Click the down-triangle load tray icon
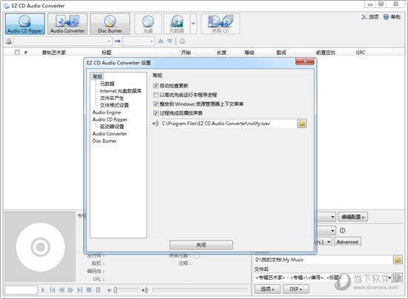This screenshot has height=299, width=408. pyautogui.click(x=170, y=41)
